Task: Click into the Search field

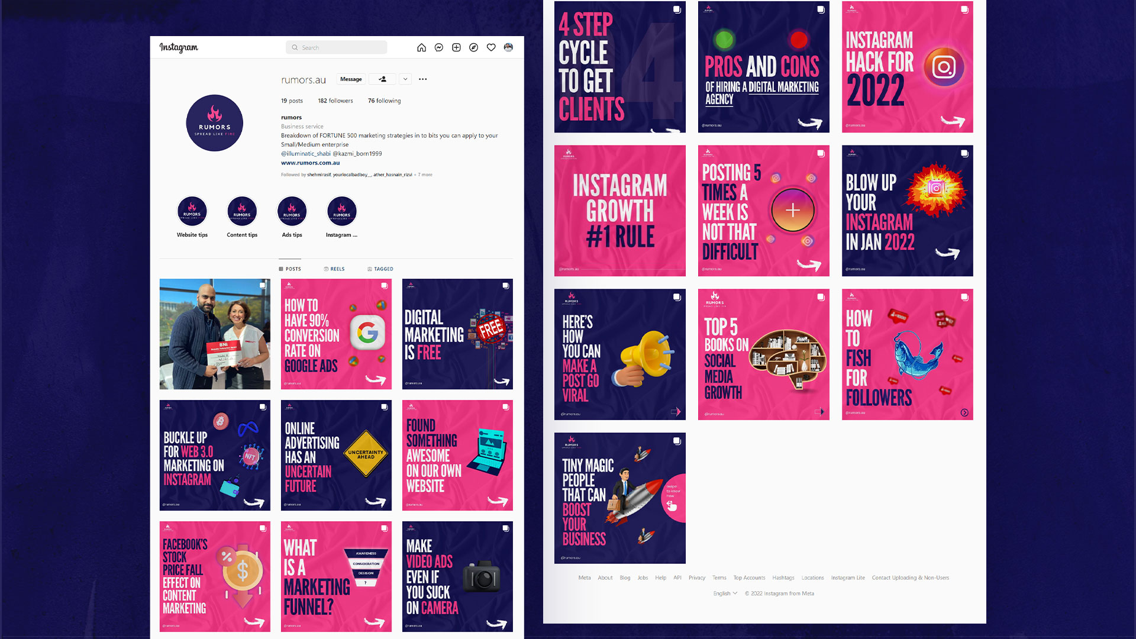Action: [x=337, y=47]
